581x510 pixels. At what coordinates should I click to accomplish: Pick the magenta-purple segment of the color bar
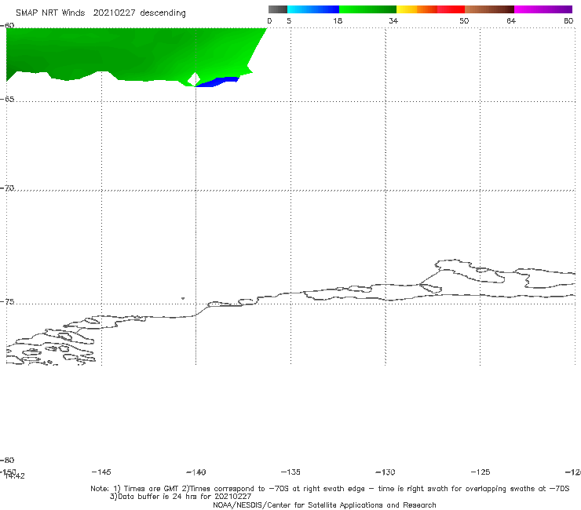coord(543,9)
